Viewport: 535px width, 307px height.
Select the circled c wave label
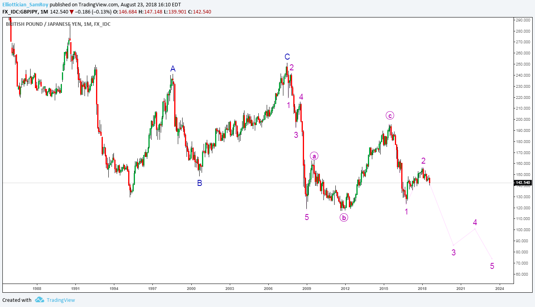[x=390, y=116]
